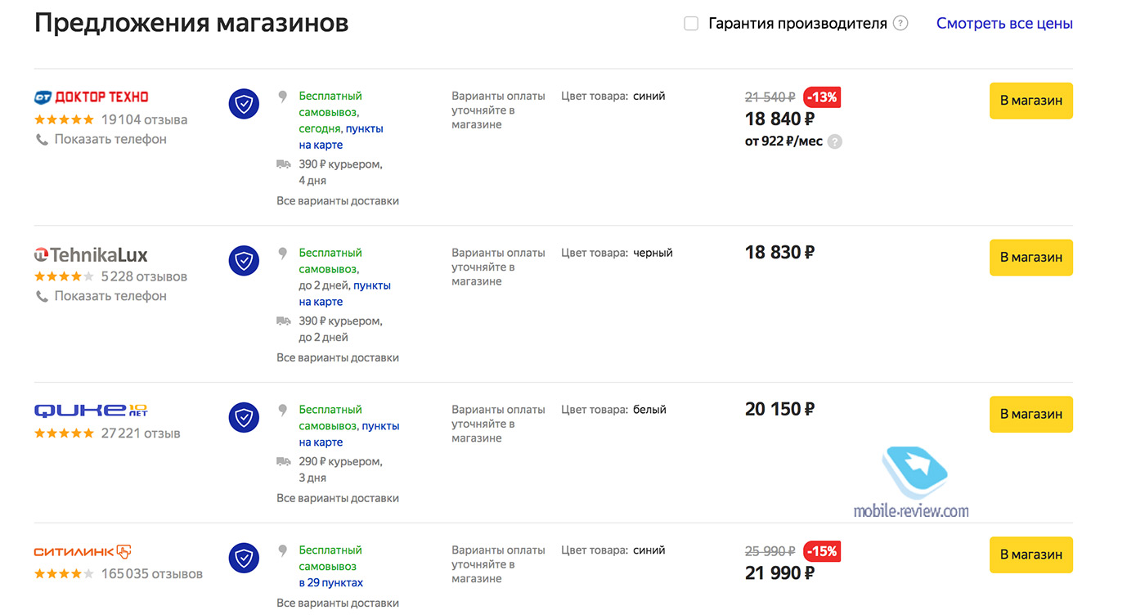Expand Все варианты доставки for Quke

pyautogui.click(x=338, y=498)
